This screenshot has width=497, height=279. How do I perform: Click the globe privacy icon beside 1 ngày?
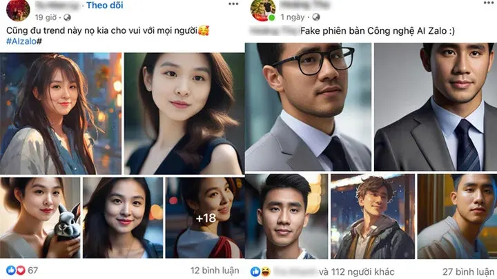click(x=316, y=17)
